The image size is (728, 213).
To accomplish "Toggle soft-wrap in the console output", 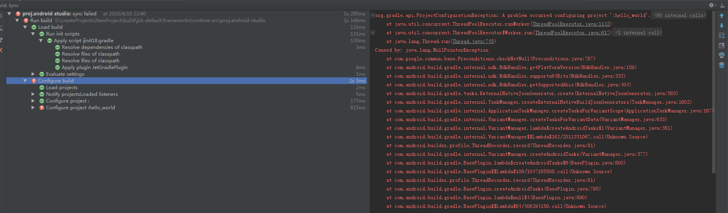I will click(722, 35).
